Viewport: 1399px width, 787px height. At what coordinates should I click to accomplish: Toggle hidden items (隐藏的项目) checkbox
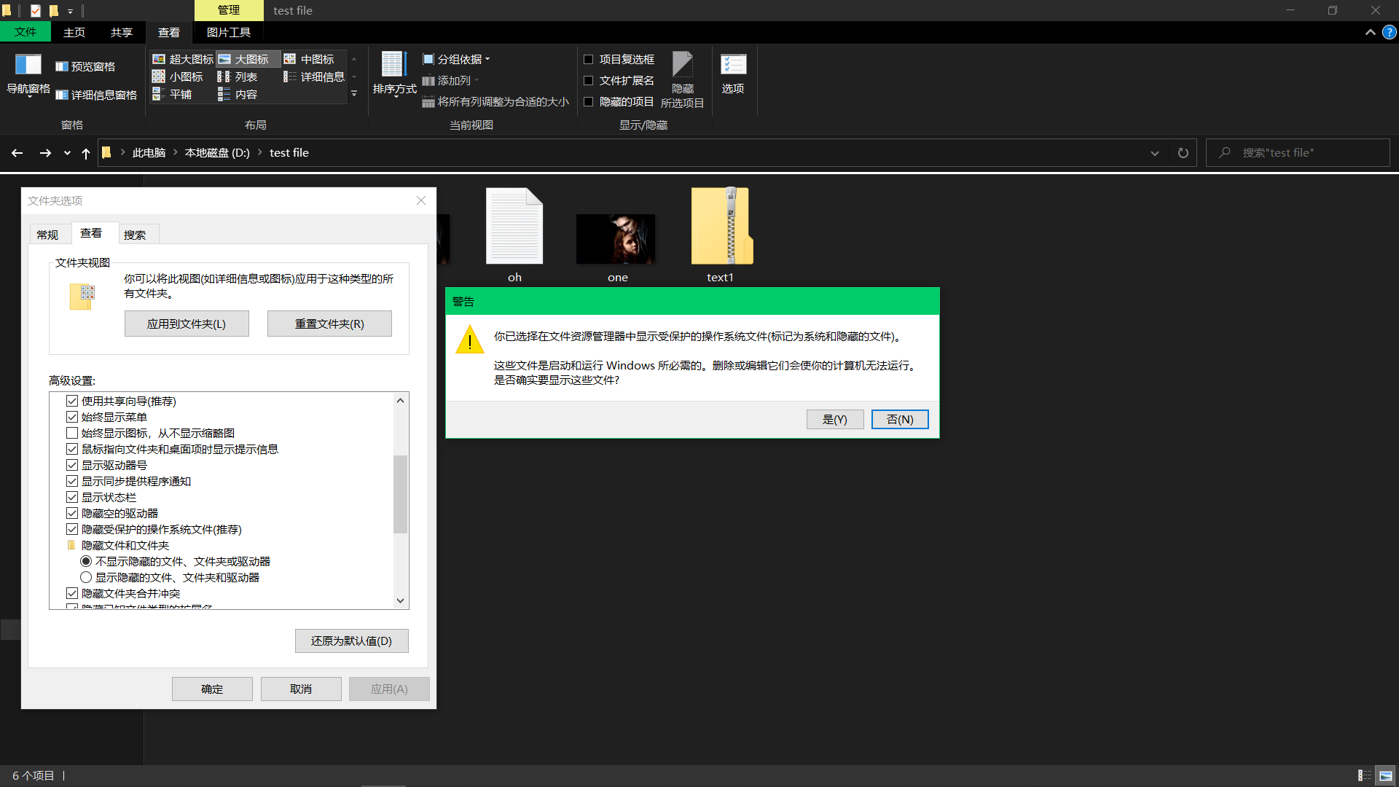[x=589, y=102]
